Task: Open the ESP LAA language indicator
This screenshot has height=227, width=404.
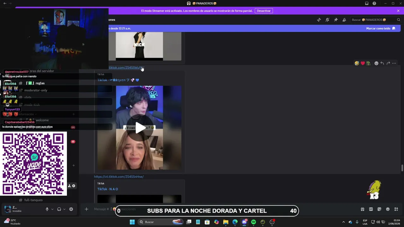Action: click(365, 222)
